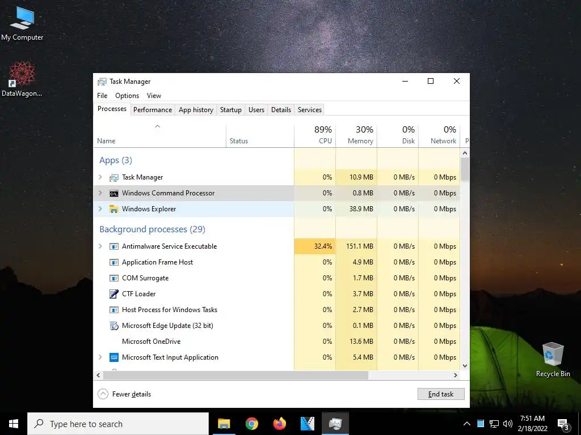Click the Background processes (29) heading

point(152,230)
